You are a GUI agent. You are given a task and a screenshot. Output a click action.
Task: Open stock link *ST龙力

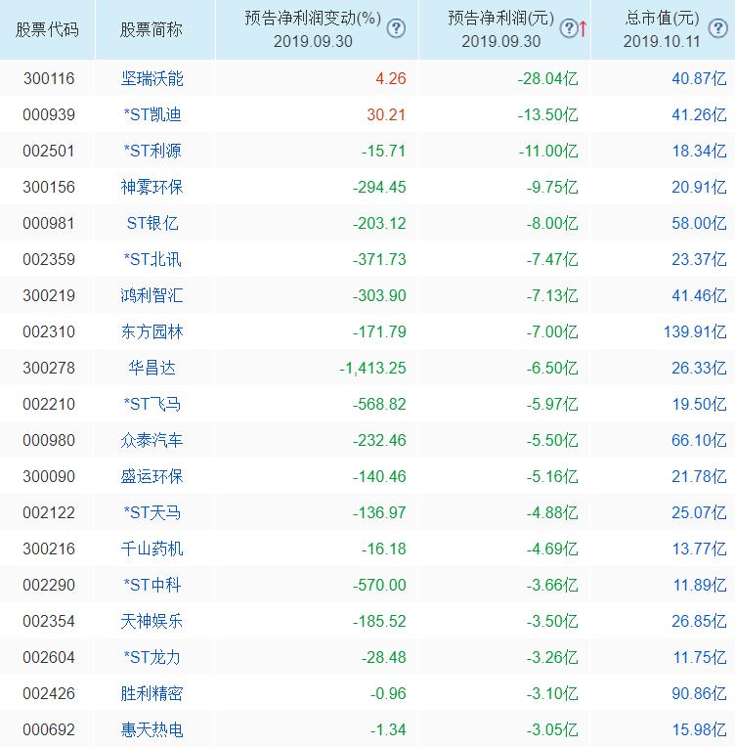152,657
